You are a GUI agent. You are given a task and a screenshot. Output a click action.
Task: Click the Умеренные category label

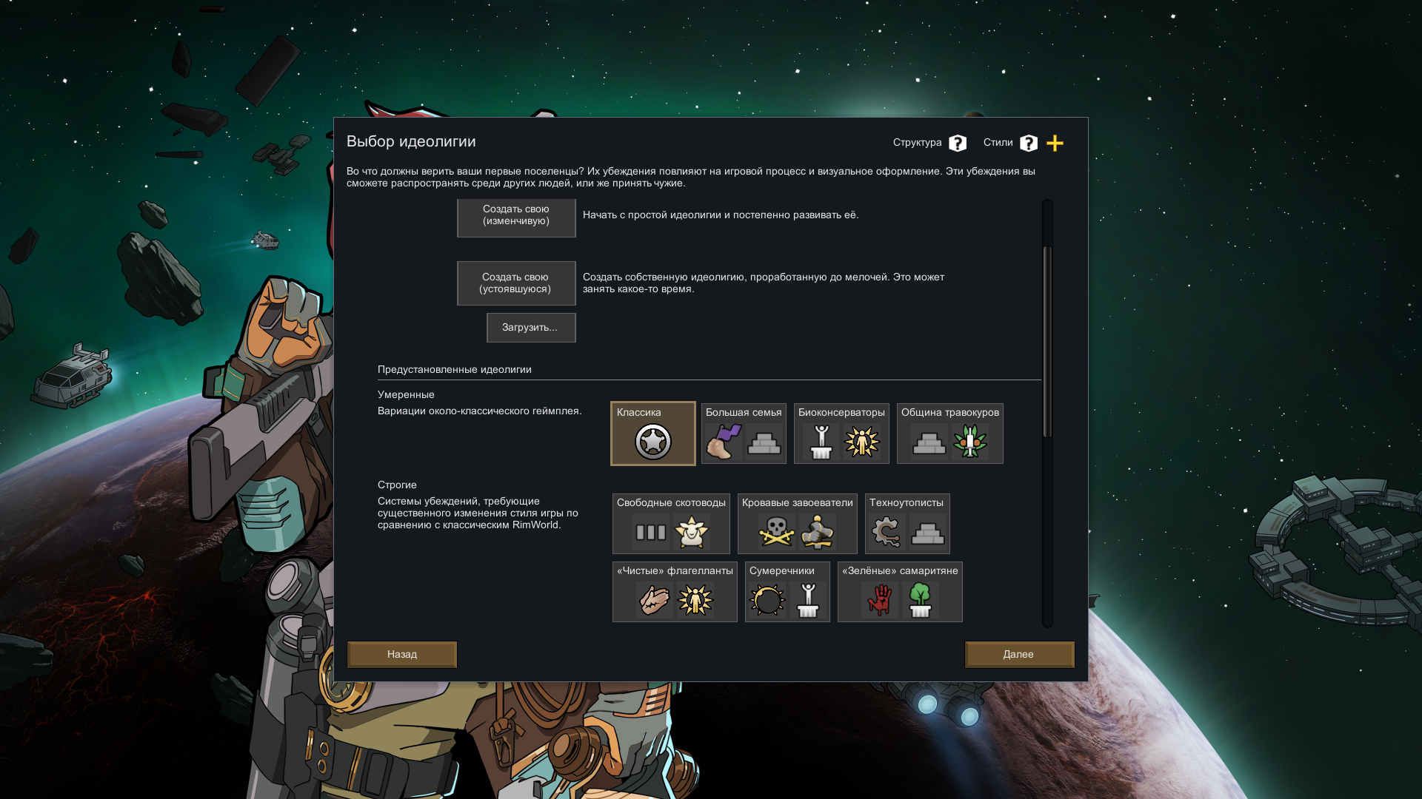(x=406, y=395)
